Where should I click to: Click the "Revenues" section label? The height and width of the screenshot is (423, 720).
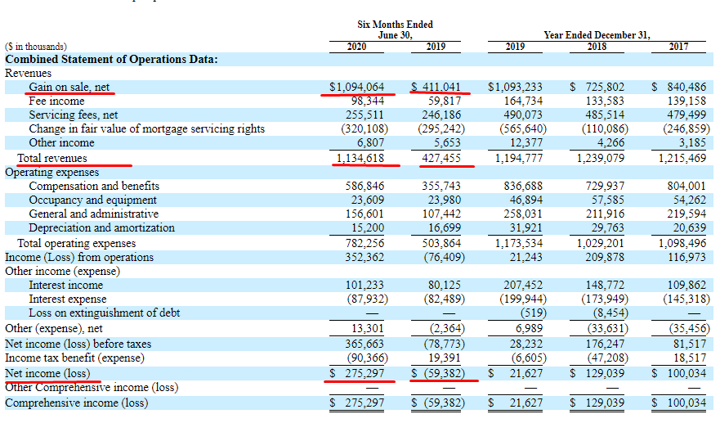[28, 73]
